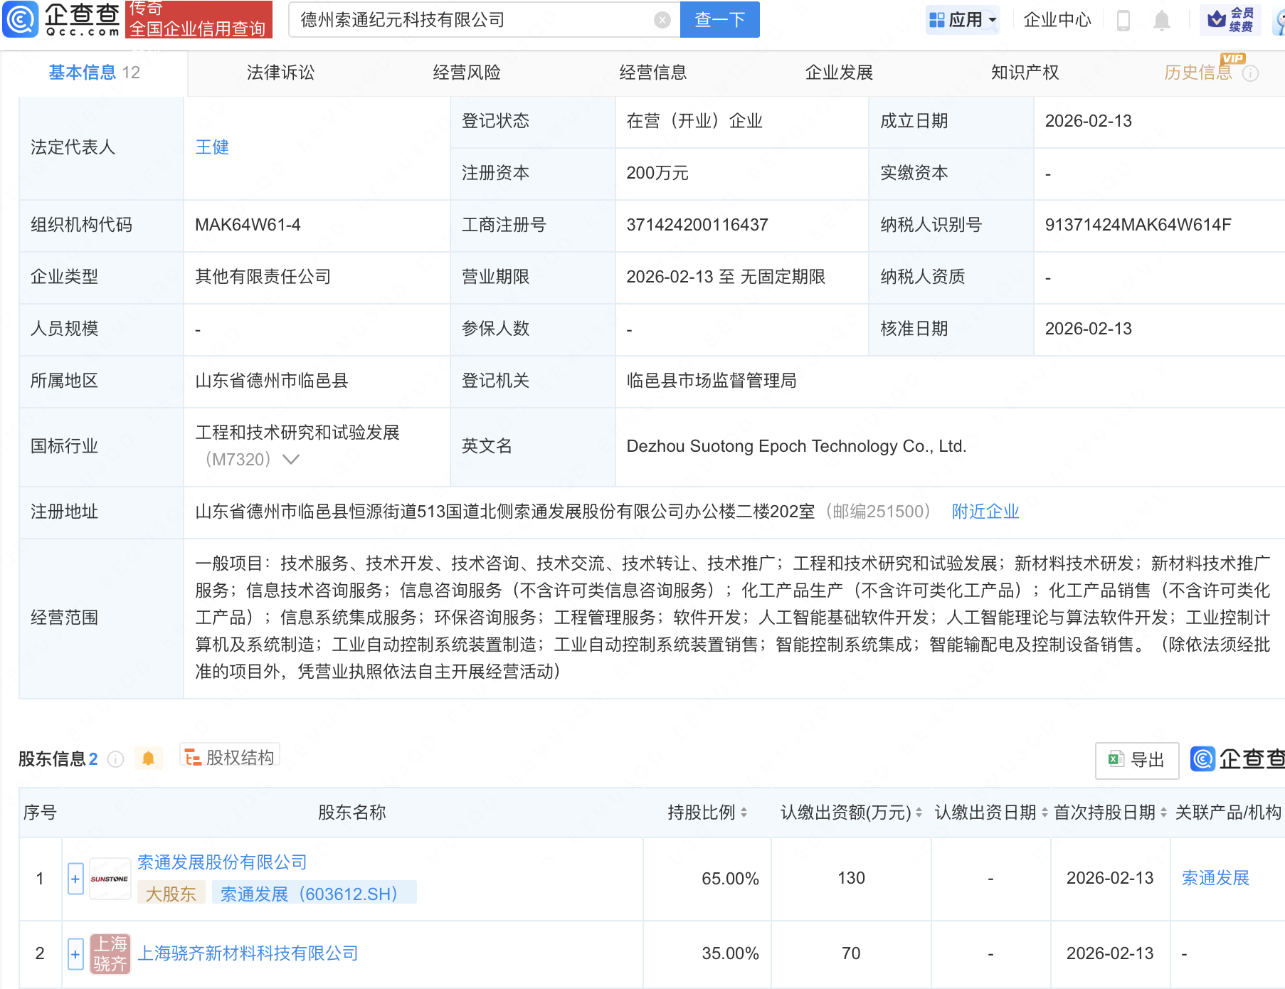Sort shareholders by 持股比例 arrows

tap(745, 812)
